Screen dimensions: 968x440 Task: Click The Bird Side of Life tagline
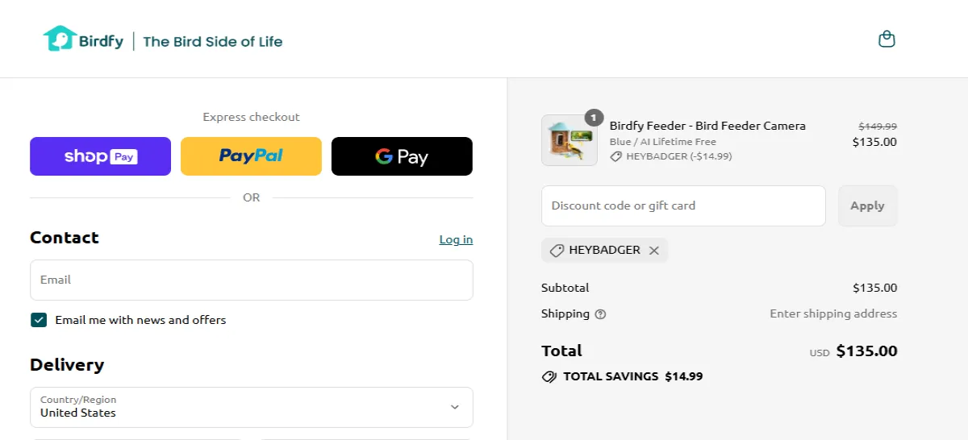213,41
